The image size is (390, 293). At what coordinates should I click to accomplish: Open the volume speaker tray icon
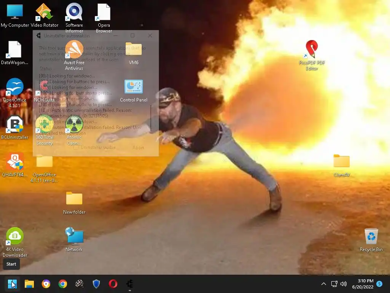click(x=344, y=284)
